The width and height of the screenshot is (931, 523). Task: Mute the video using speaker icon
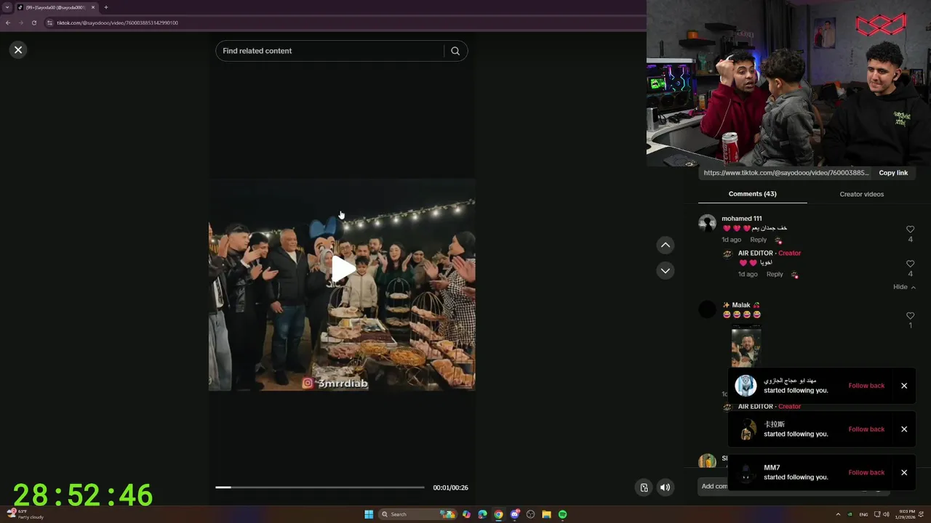(x=665, y=487)
